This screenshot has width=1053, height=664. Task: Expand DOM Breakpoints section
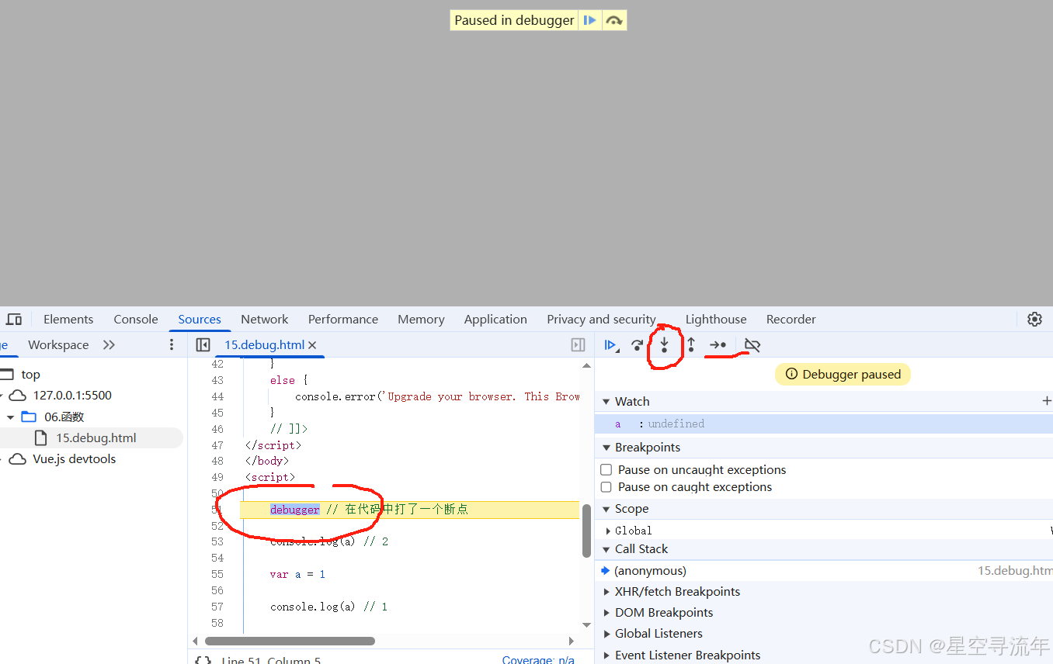tap(606, 613)
